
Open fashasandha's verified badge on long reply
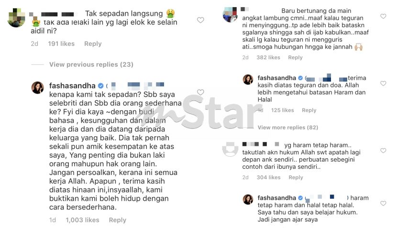(101, 86)
